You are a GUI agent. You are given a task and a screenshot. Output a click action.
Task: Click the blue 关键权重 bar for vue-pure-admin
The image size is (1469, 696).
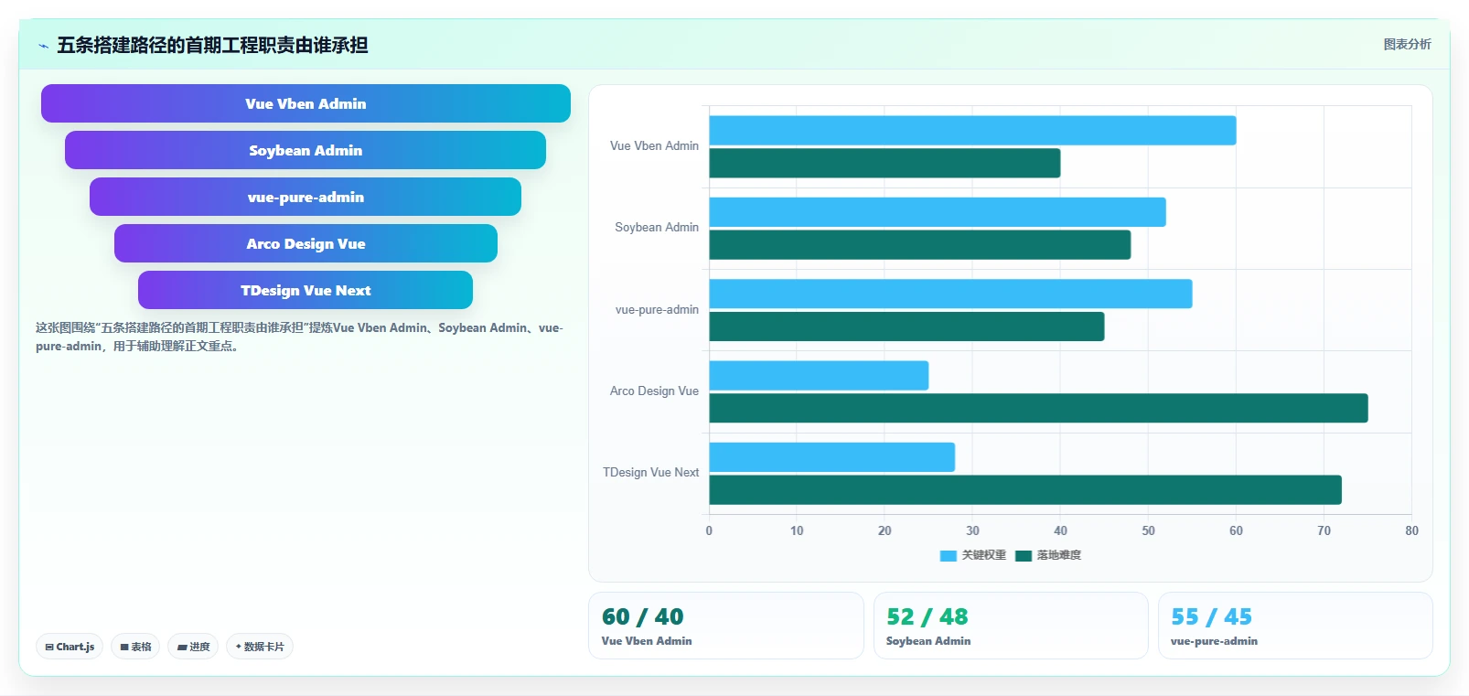pos(950,294)
